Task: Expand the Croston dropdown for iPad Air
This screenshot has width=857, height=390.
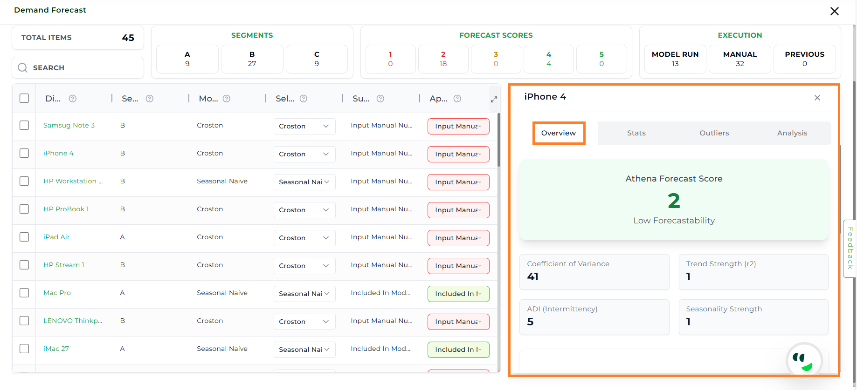Action: [x=304, y=238]
